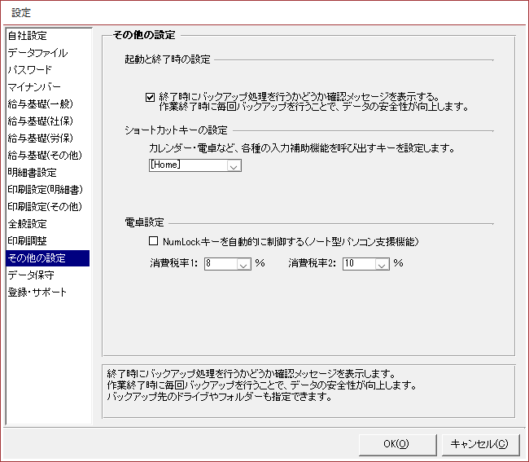Screen dimensions: 529x462
Task: Open 明細書設定 page
Action: (33, 173)
